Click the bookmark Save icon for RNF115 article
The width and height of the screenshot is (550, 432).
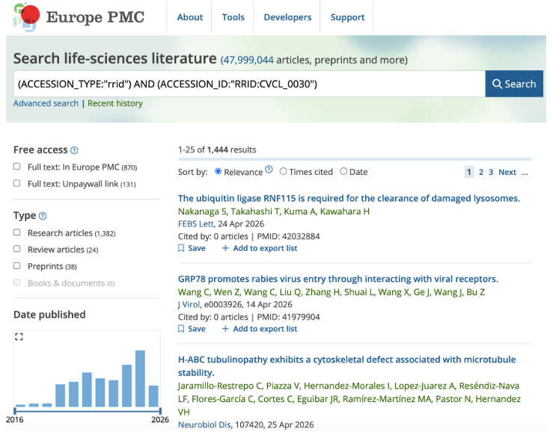pos(181,248)
